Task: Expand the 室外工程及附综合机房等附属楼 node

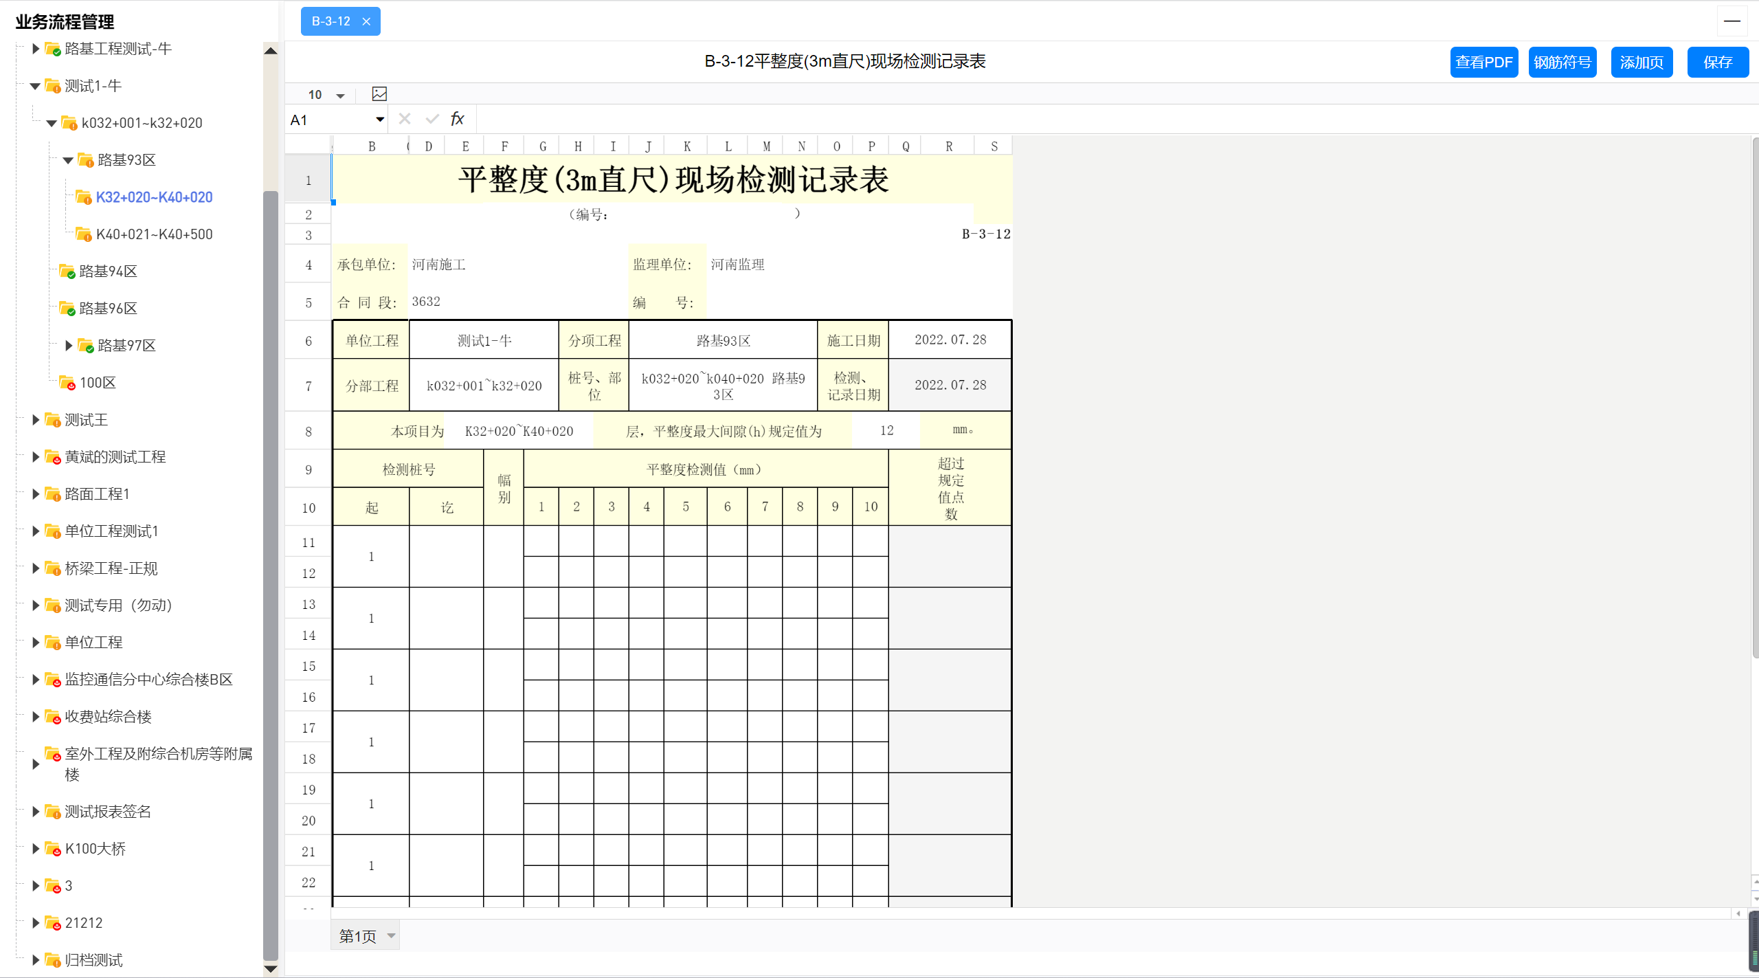Action: pos(36,764)
